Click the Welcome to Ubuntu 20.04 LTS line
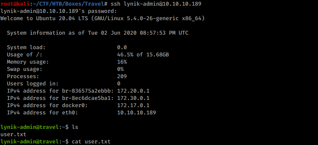The width and height of the screenshot is (318, 145). click(x=102, y=19)
